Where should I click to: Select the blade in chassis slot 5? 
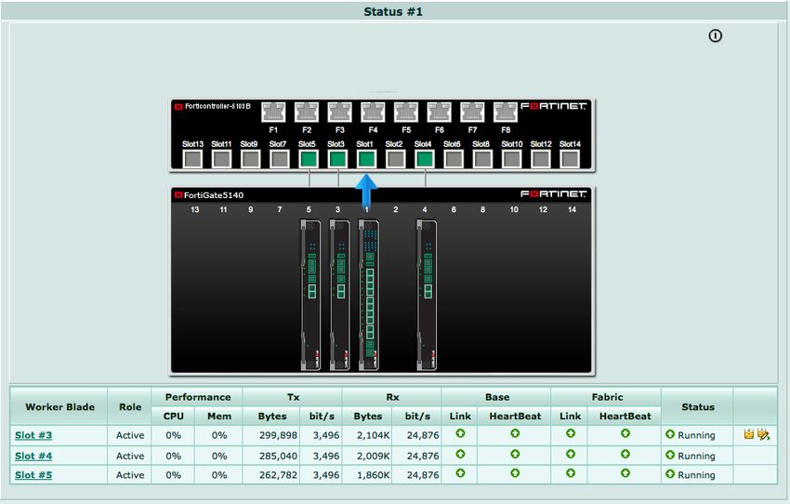(x=310, y=296)
